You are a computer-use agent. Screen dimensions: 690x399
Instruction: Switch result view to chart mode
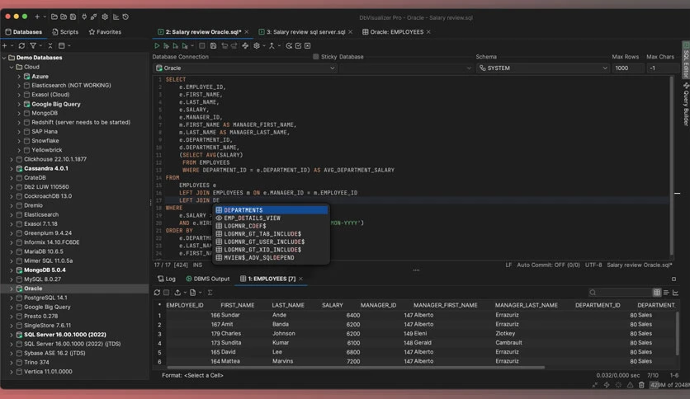(675, 293)
